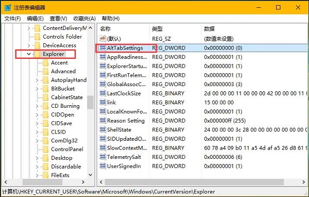
Task: Click the SlowContextM... value icon
Action: pos(102,147)
